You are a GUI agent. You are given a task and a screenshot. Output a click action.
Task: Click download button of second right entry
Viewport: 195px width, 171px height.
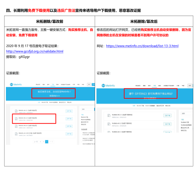click(x=167, y=124)
